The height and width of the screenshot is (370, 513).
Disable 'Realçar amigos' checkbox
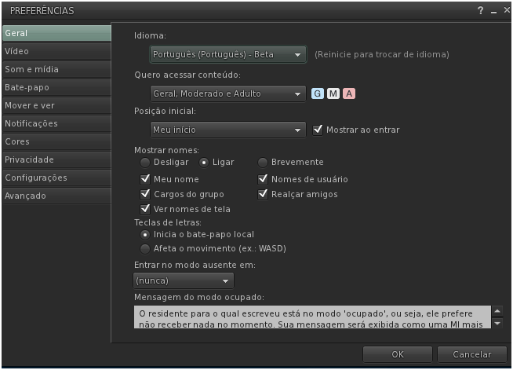coord(264,194)
